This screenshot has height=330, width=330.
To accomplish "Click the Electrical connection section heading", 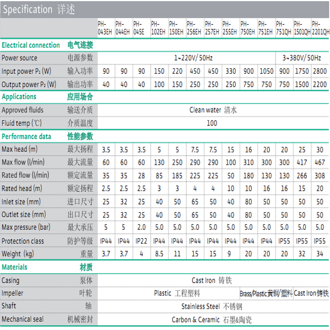I will click(31, 45).
